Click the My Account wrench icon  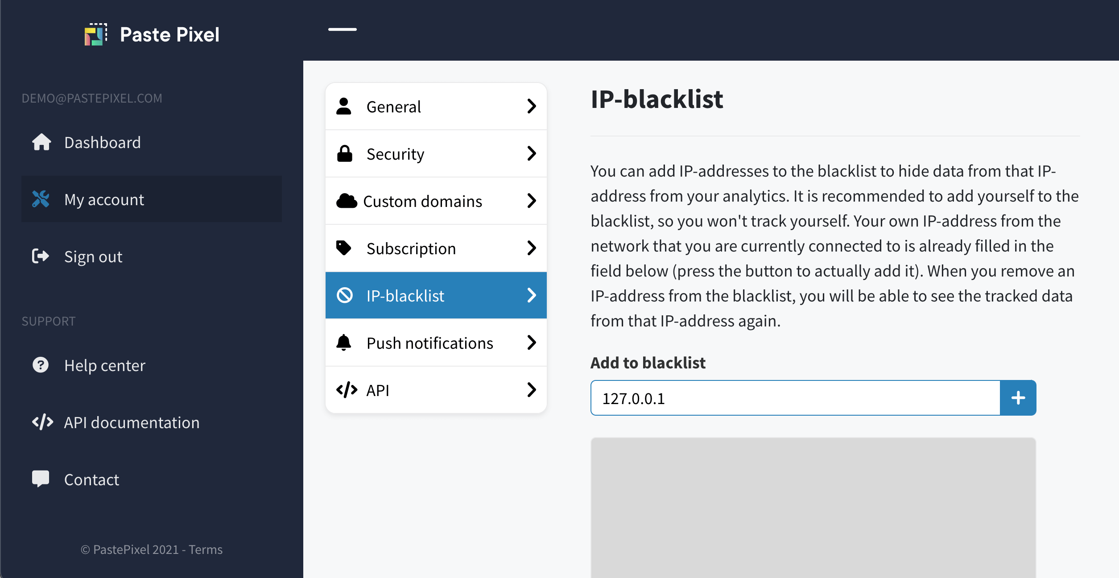41,199
